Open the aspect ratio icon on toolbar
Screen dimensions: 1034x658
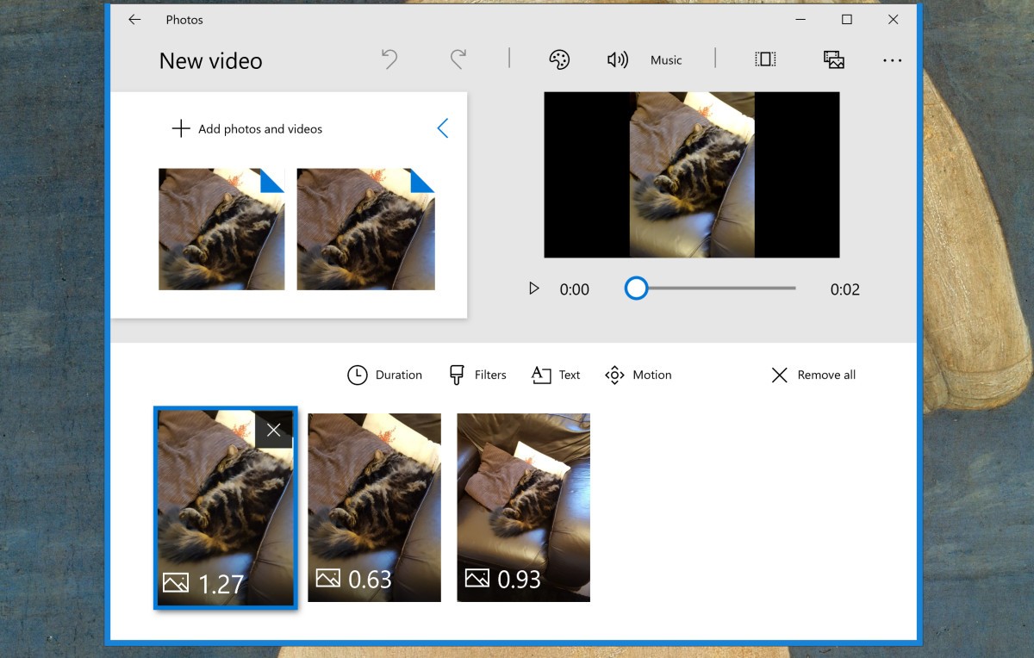point(765,59)
